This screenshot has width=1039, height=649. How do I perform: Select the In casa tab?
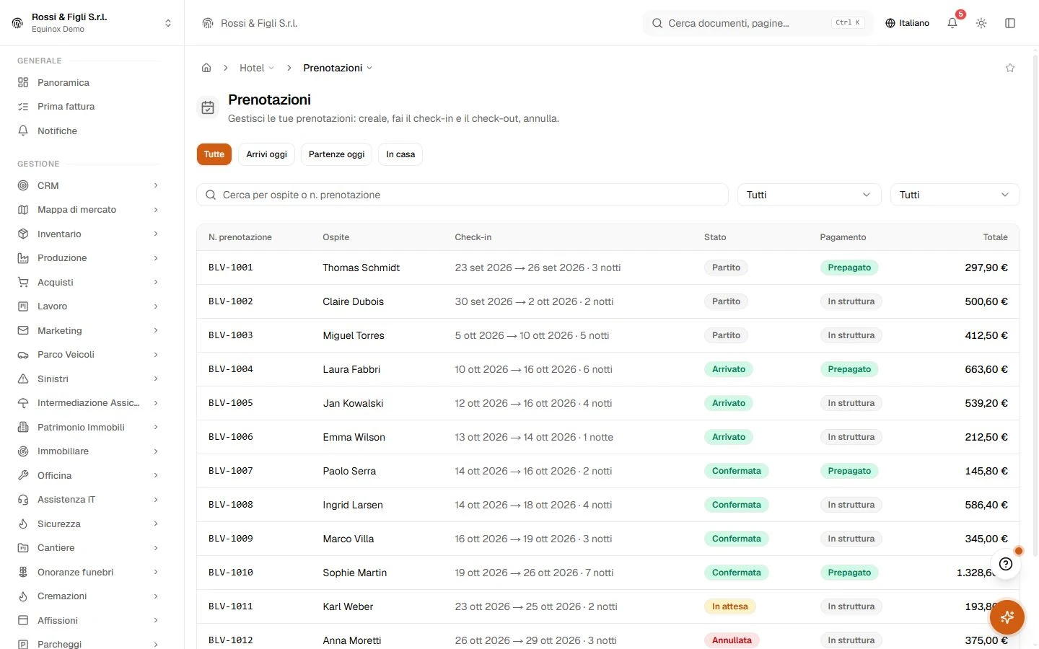400,154
